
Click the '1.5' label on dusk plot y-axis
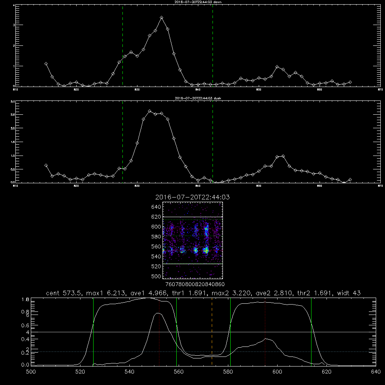pos(13,142)
